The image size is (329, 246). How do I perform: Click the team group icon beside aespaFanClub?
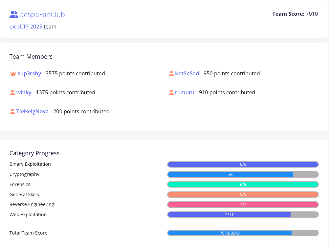14,14
